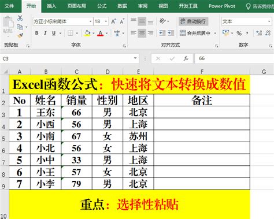The height and width of the screenshot is (219, 274).
Task: Apply red font color A
Action: (100, 33)
